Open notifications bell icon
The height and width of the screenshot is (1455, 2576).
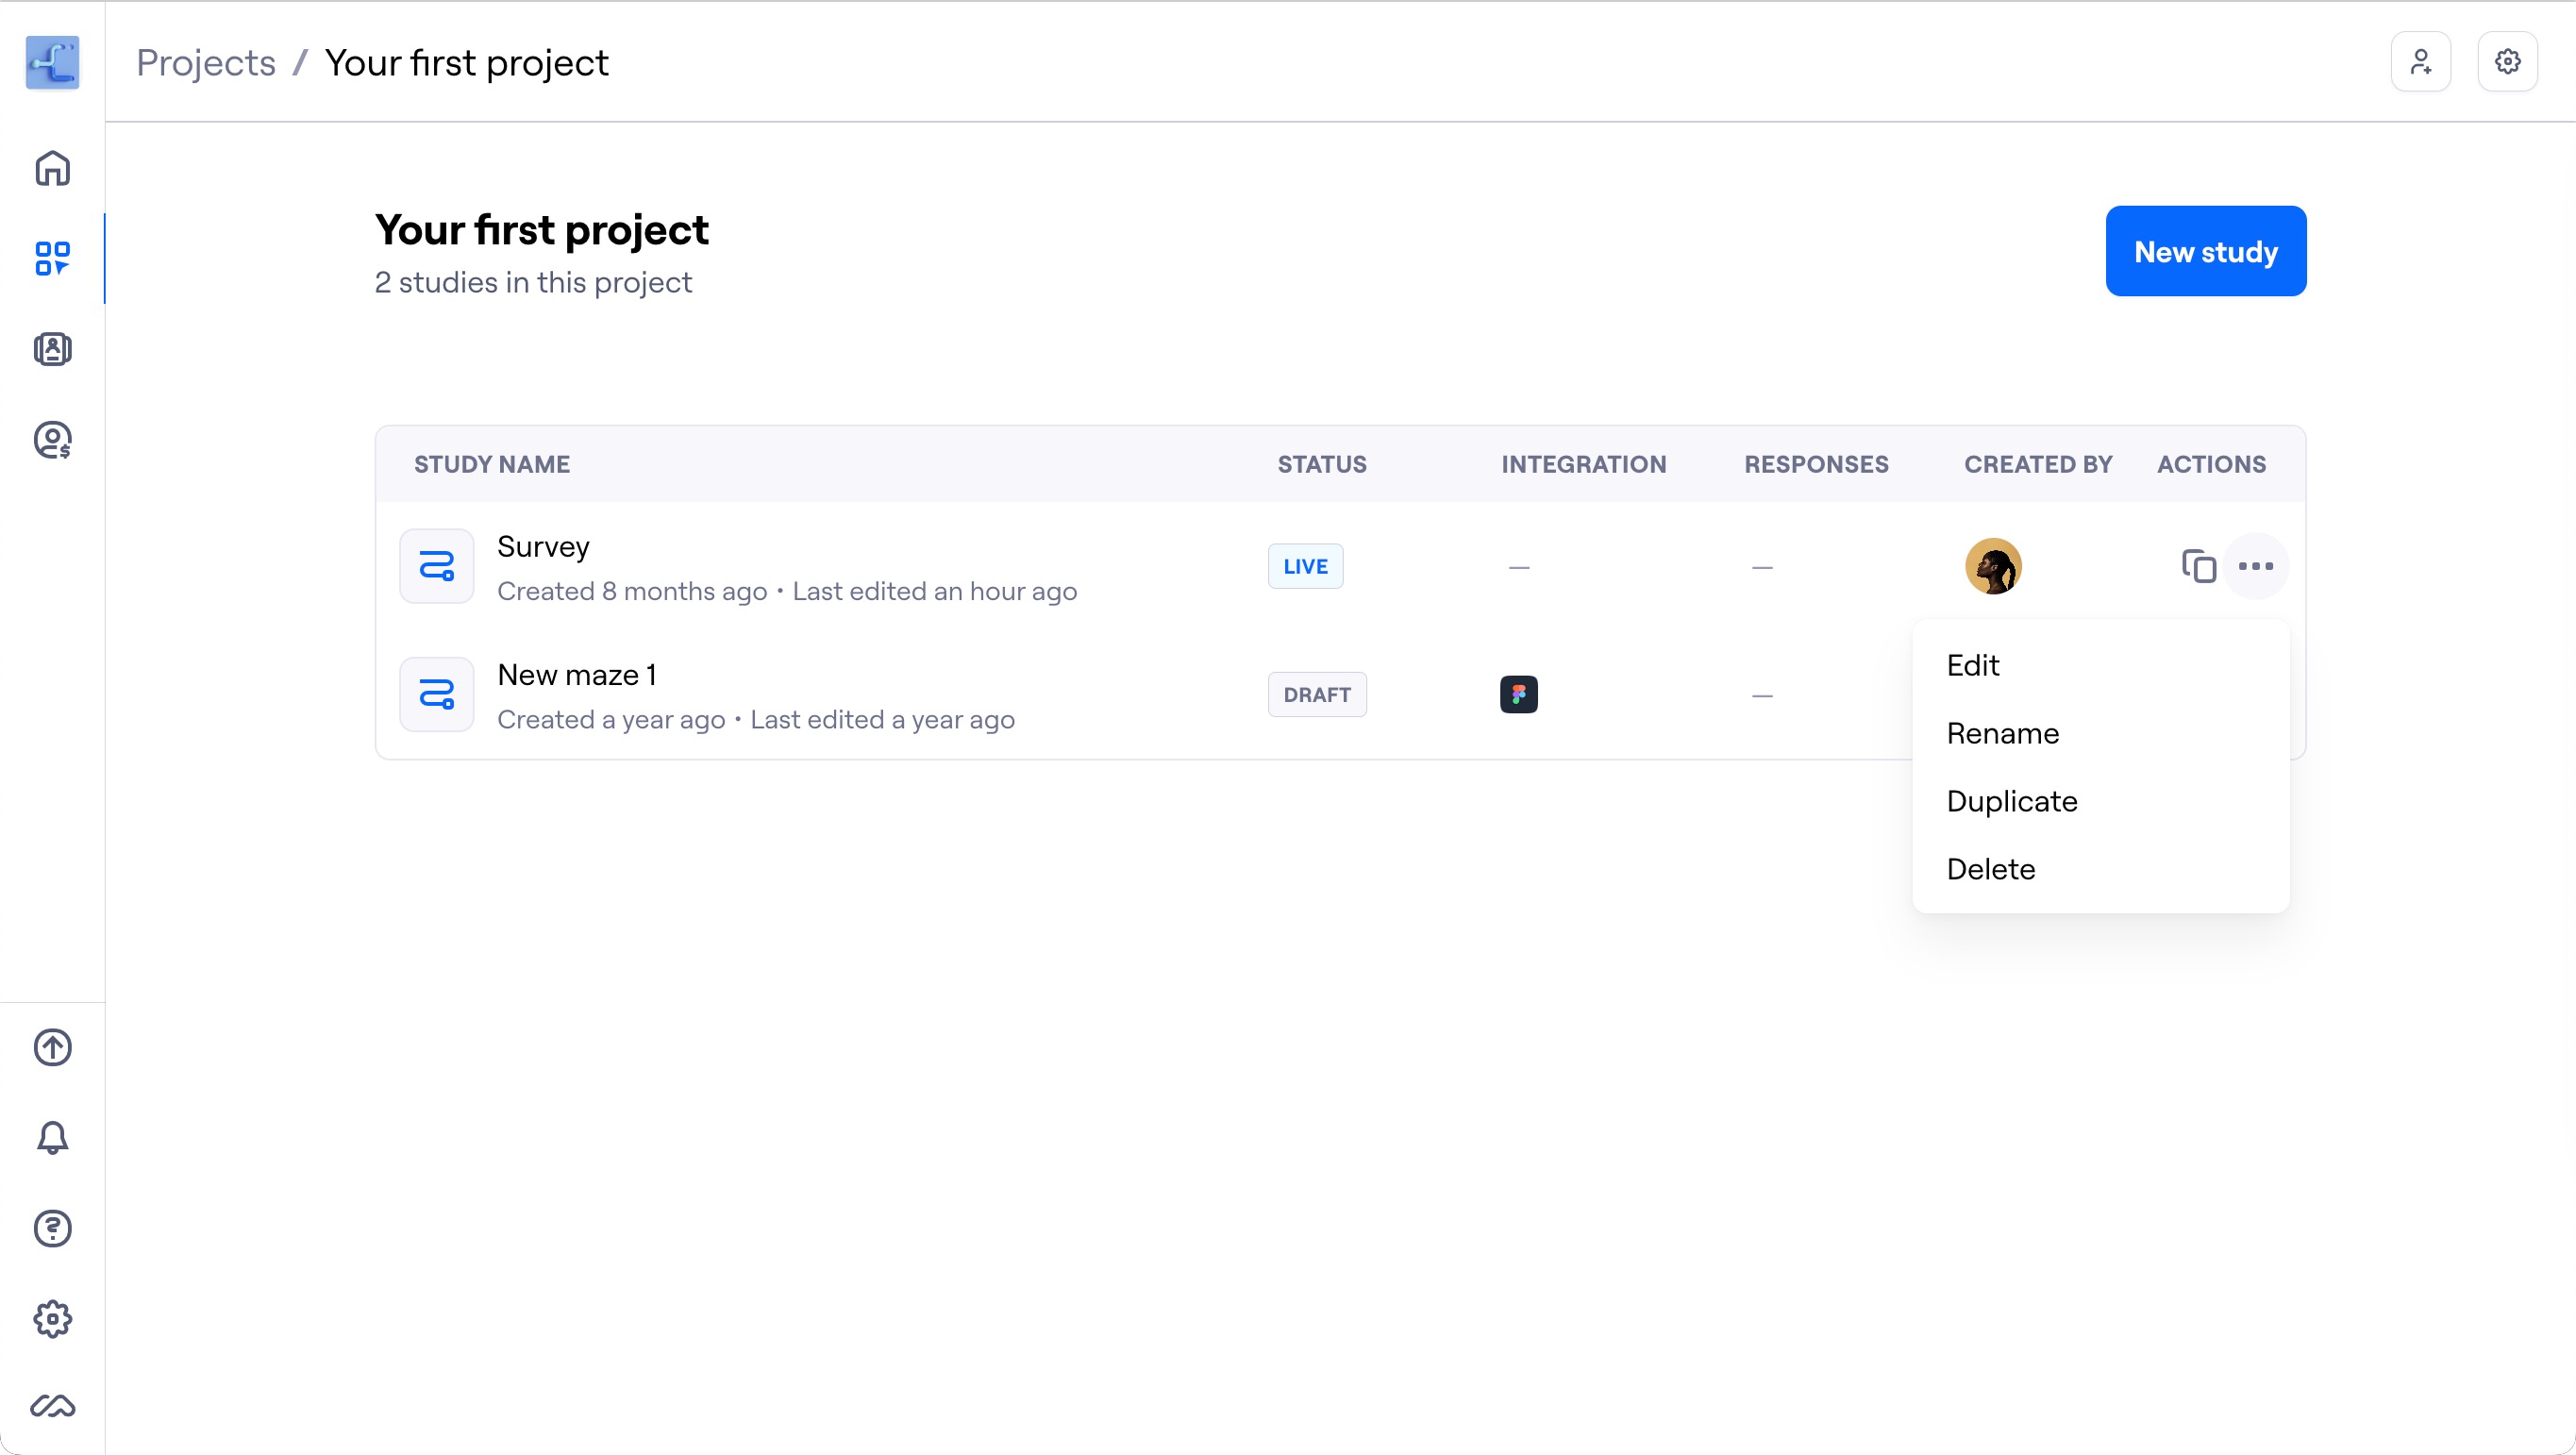[52, 1138]
